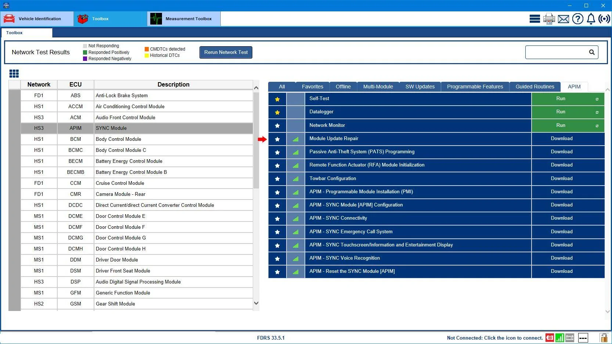
Task: Switch to the Vehicle Identification tab
Action: (x=37, y=19)
